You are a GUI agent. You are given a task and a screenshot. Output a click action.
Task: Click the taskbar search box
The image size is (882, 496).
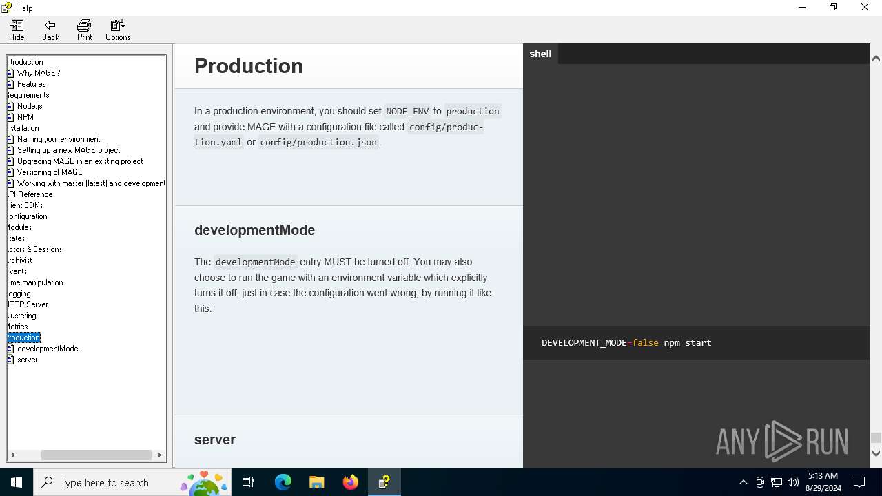(x=132, y=482)
